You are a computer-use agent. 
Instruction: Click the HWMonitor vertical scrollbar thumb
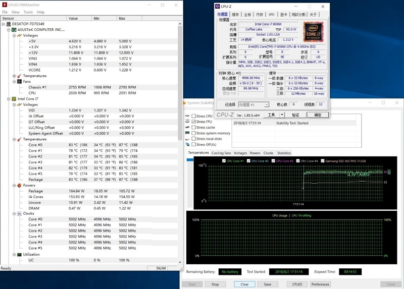[x=180, y=83]
